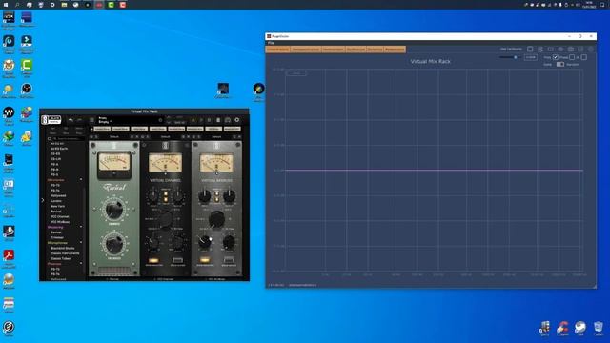Click the list icon beside Use Clipboard checkbox
Viewport: 610px width, 343px height.
pyautogui.click(x=540, y=49)
